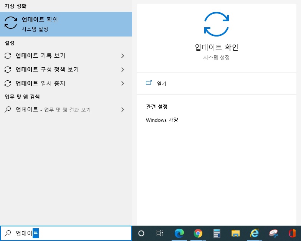Open Snipping Tool from taskbar
The height and width of the screenshot is (241, 301).
[273, 233]
